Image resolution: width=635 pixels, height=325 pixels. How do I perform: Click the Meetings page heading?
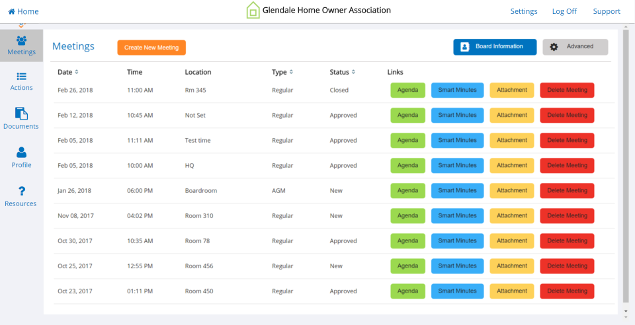point(73,46)
